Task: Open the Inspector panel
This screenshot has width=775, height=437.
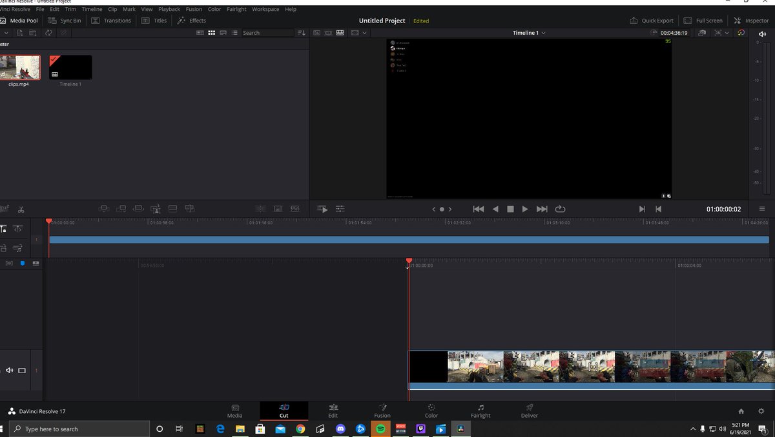Action: 751,21
